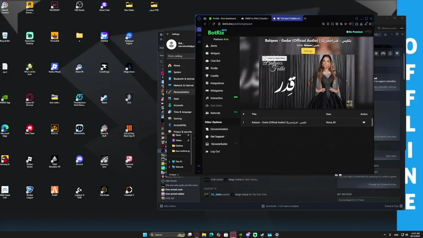Click Get Support in BotRix sidebar
This screenshot has width=423, height=238.
point(214,137)
